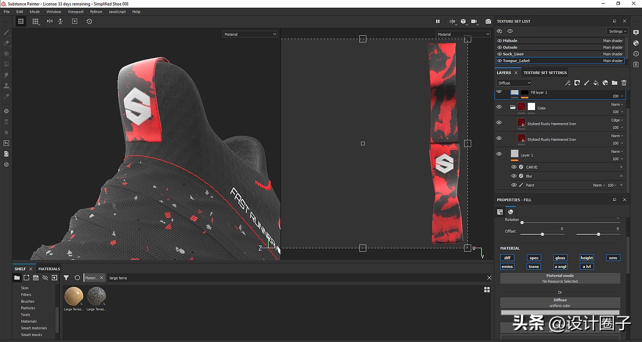Select the Eraser tool in left toolbar

pos(6,43)
